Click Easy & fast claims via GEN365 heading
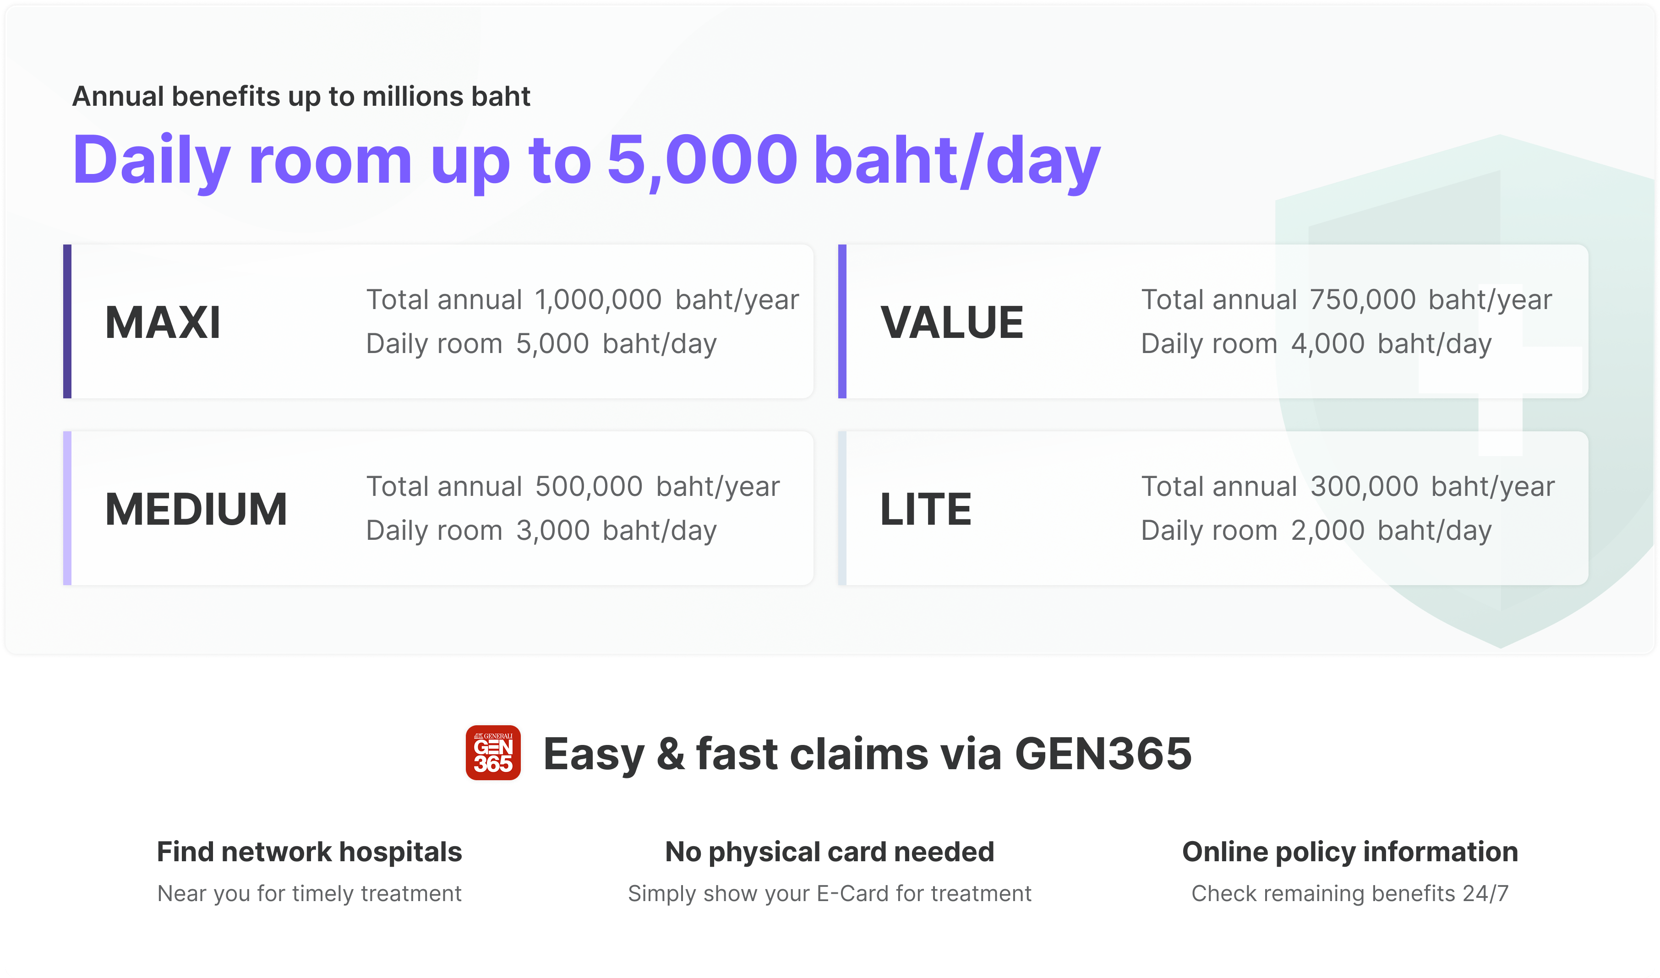This screenshot has height=978, width=1660. pos(867,753)
